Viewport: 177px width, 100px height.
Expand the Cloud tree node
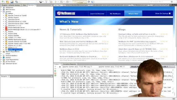pyautogui.click(x=1, y=54)
